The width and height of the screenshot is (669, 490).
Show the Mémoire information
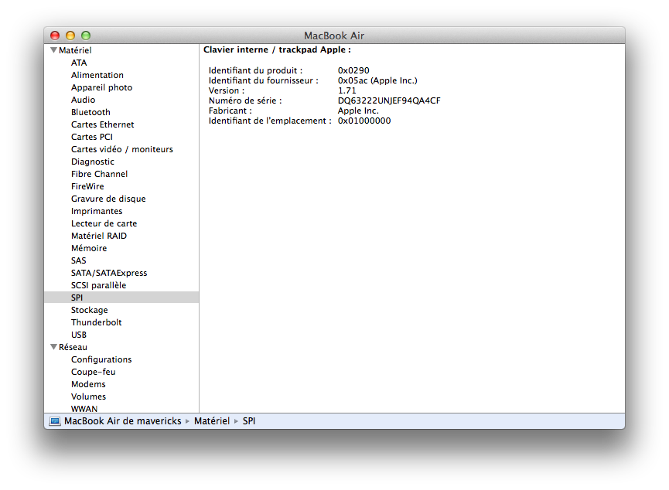(x=89, y=248)
